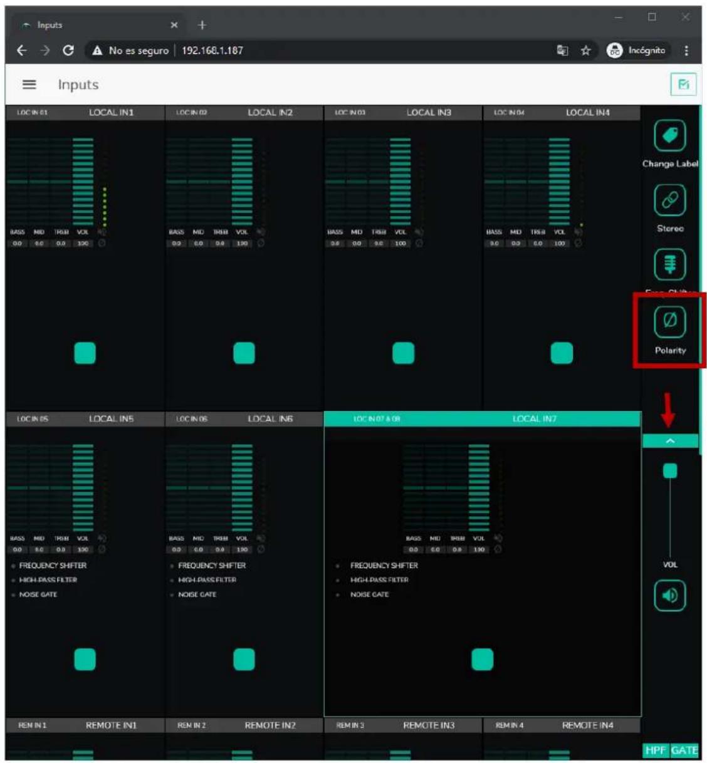Select the LOCAL IN5 channel header
The image size is (707, 763).
(85, 418)
